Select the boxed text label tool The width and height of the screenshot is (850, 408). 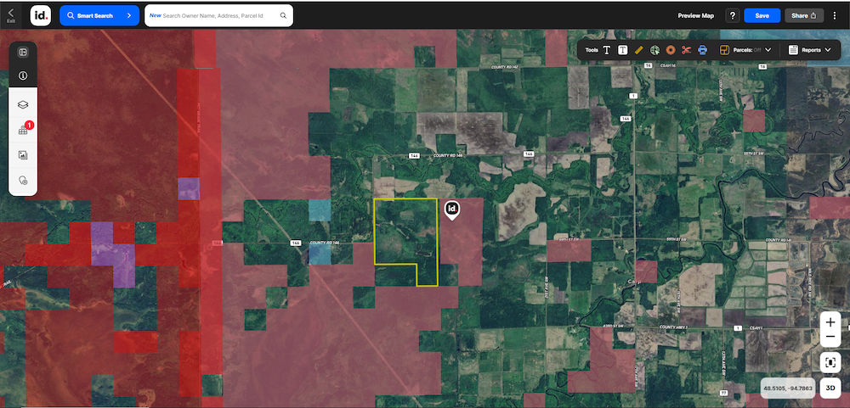[x=622, y=50]
